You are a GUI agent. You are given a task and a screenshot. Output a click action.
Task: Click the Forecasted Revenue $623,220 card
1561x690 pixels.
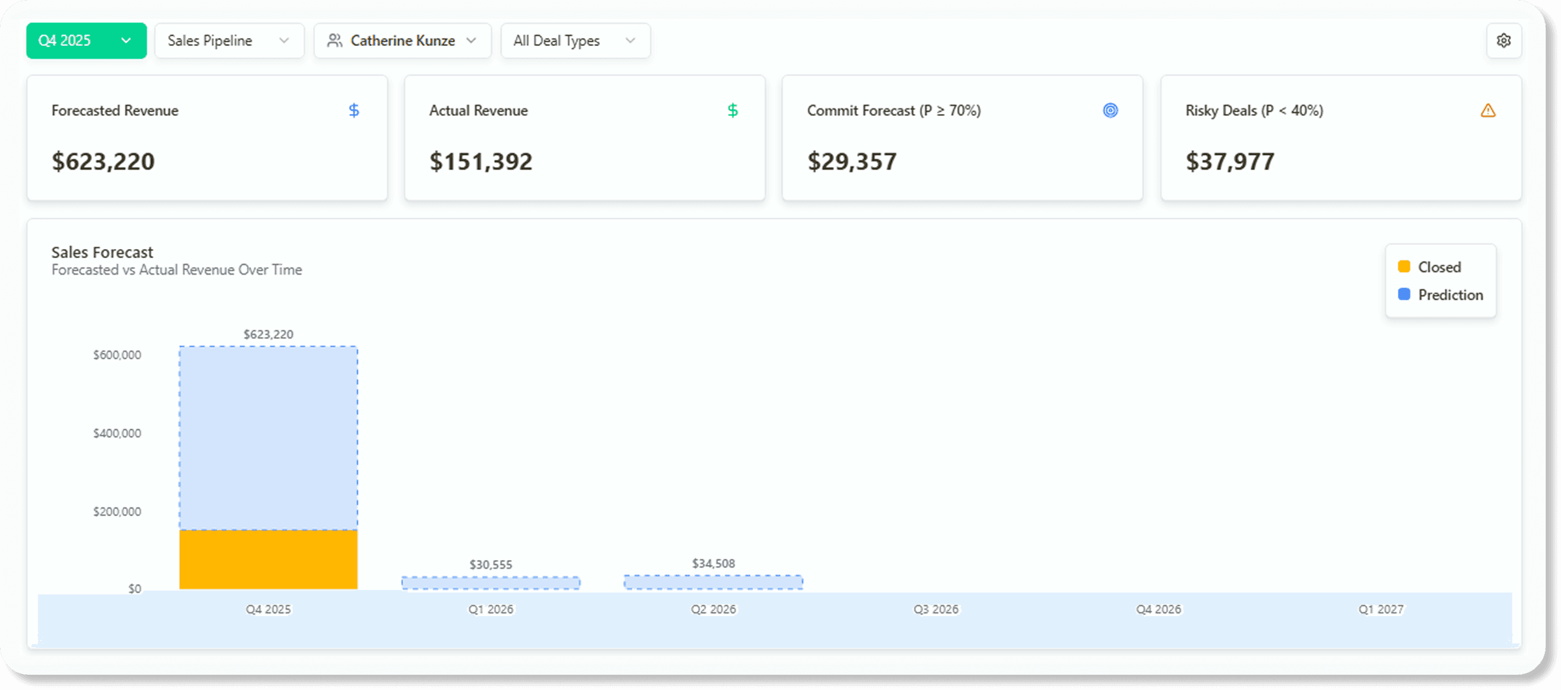pos(207,138)
